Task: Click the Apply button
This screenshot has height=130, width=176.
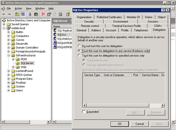Action: pyautogui.click(x=159, y=124)
